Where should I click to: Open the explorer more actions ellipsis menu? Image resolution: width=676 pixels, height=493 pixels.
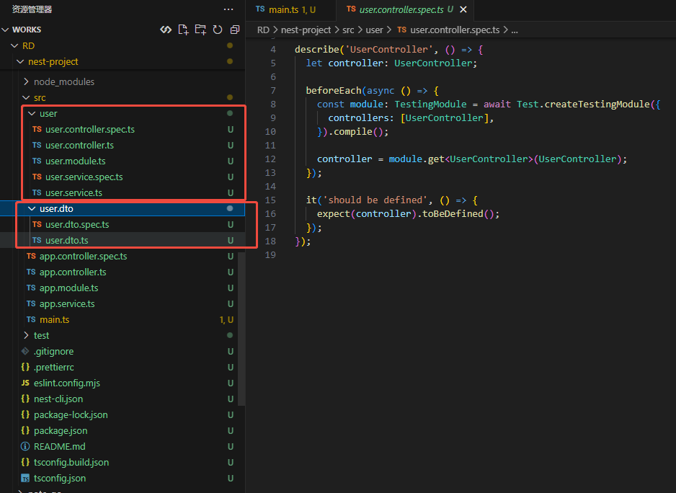[228, 9]
